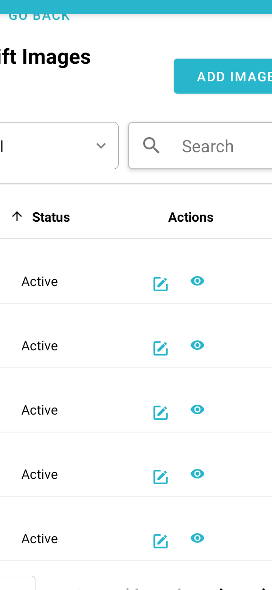This screenshot has height=590, width=272.
Task: View the third row image with eye icon
Action: pyautogui.click(x=197, y=410)
